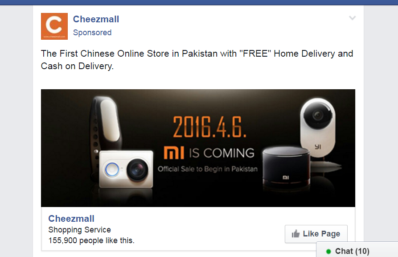Viewport: 398px width, 257px height.
Task: Click the orange MI logo in the ad
Action: [x=174, y=153]
